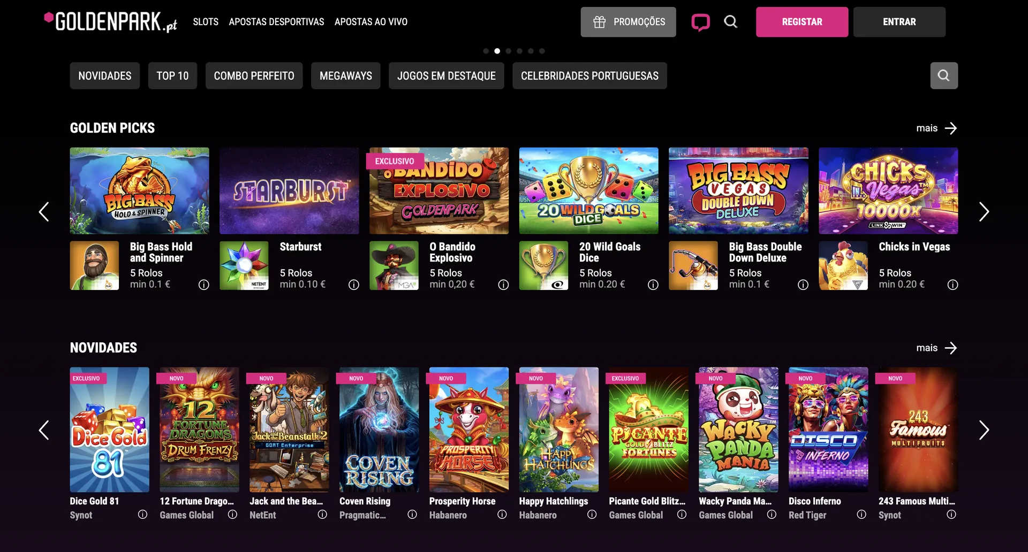
Task: Select the Celebridades Portuguesas tab
Action: [589, 75]
